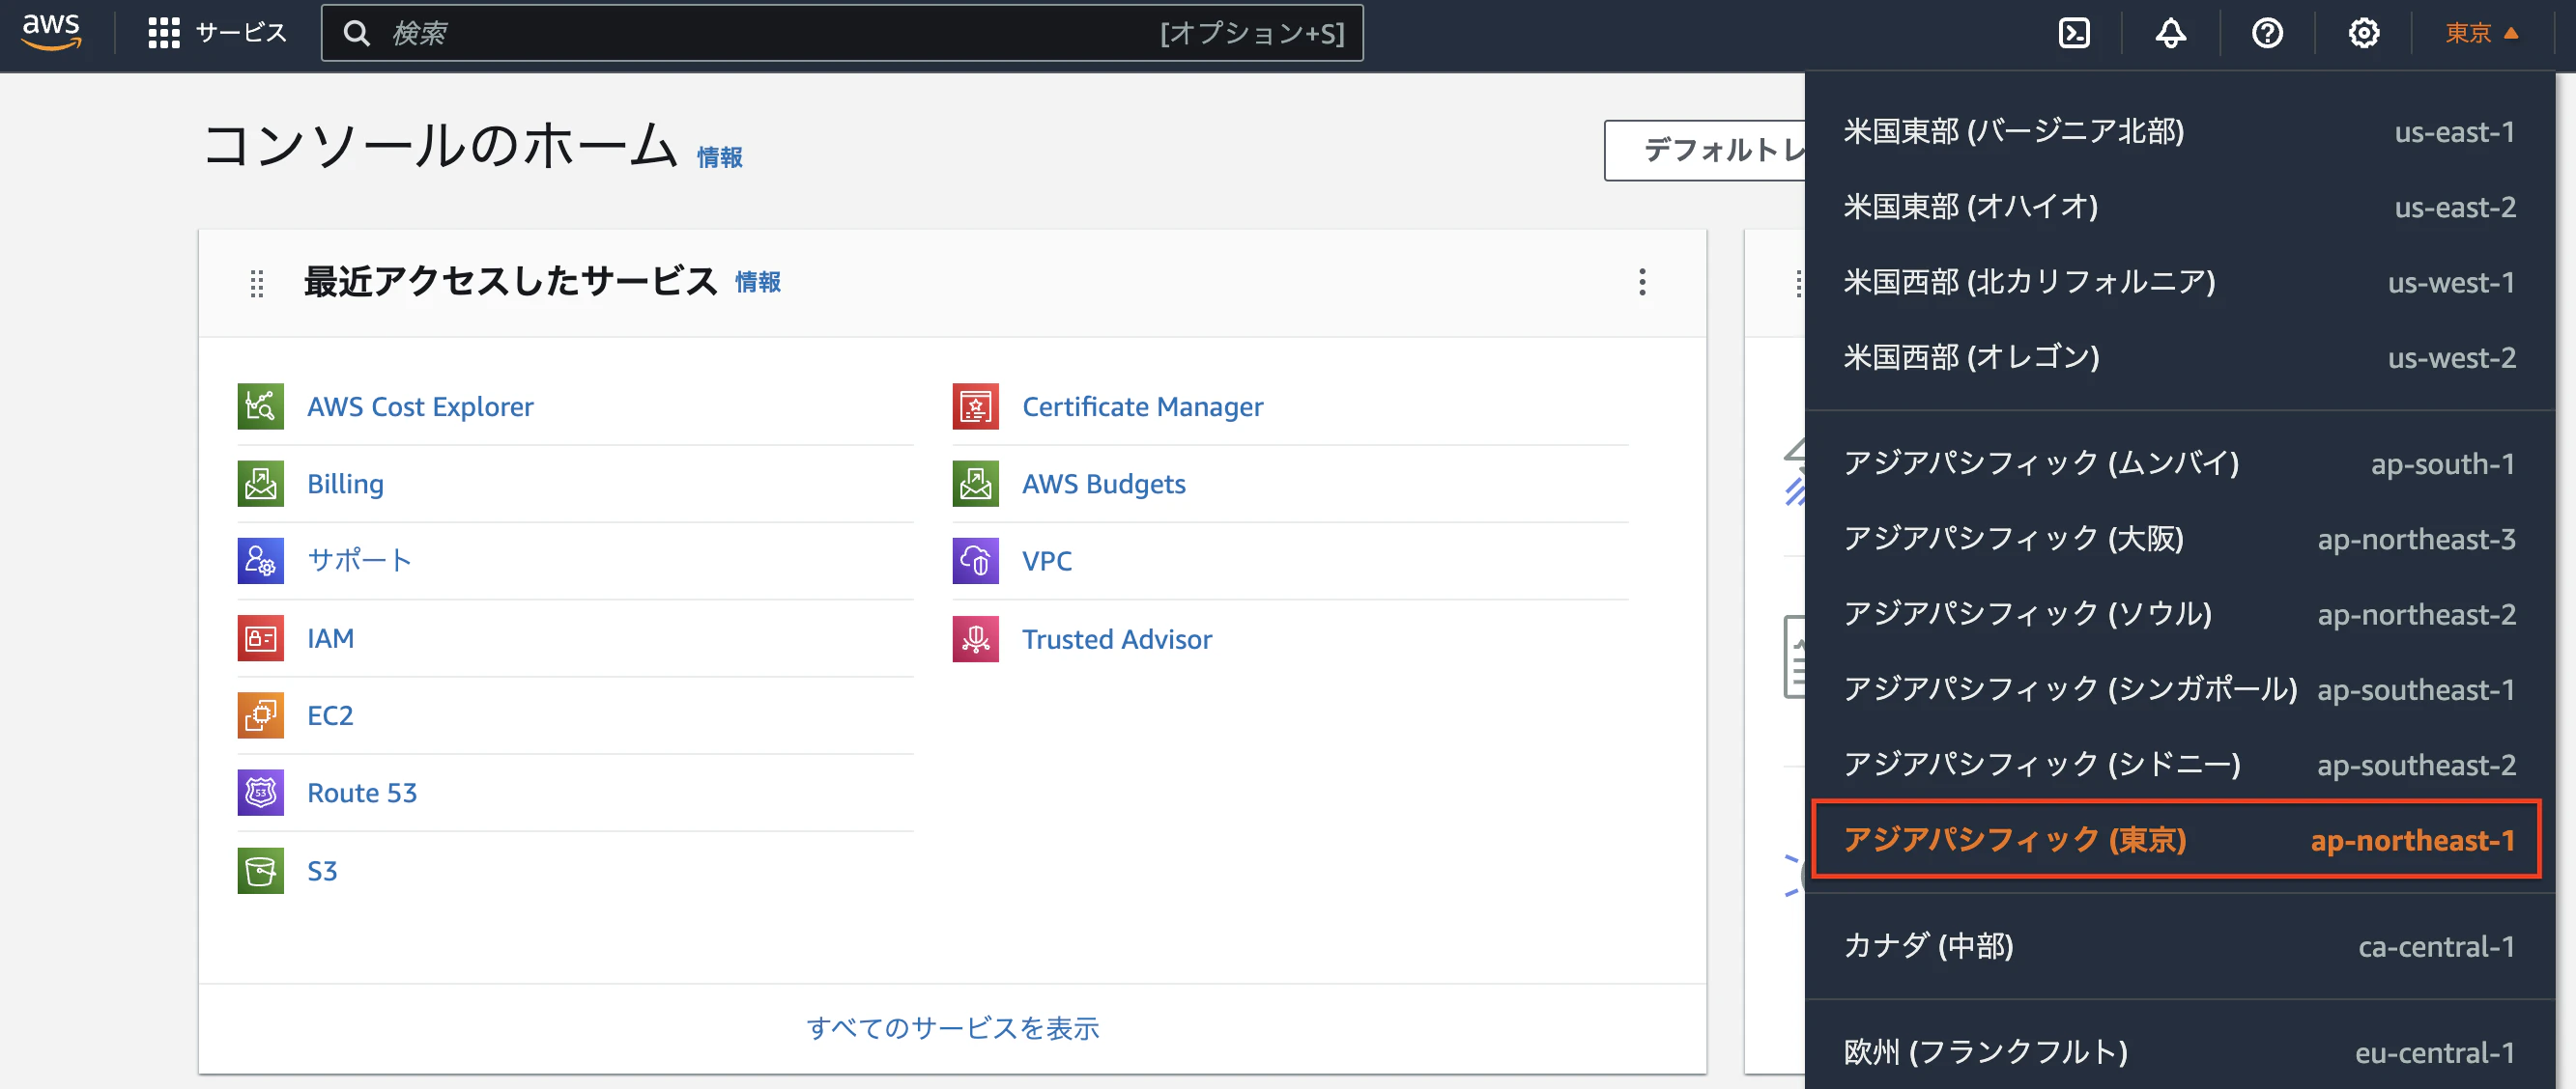Select アジアパシフィック (大阪) ap-northeast-3 region

[2179, 539]
